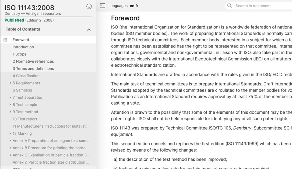The height and width of the screenshot is (169, 292).
Task: Open 10 Test report section
Action: pyautogui.click(x=25, y=119)
